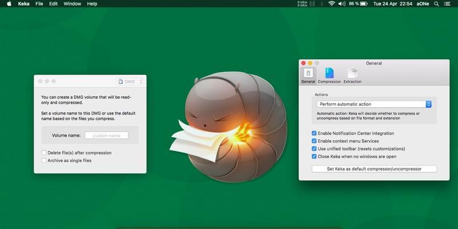The image size is (458, 229).
Task: Uncheck Close Keka when no windows are open
Action: click(x=314, y=156)
